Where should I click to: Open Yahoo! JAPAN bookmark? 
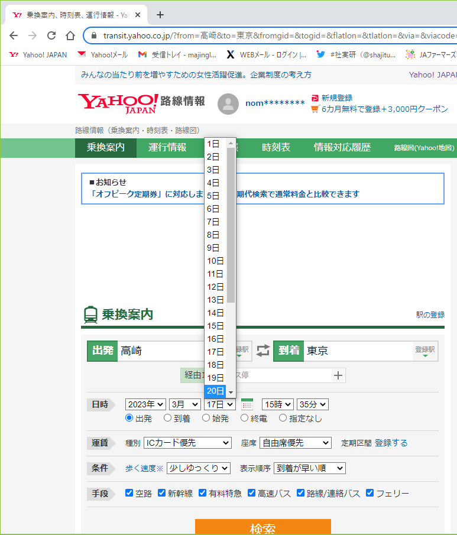[x=38, y=54]
